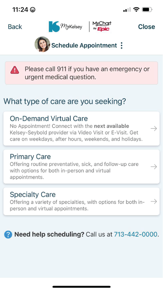
Task: Go Back to the previous screen
Action: (15, 27)
